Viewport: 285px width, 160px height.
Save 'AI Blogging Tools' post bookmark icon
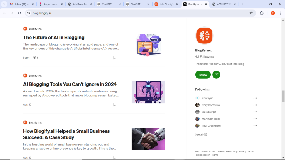click(x=115, y=104)
